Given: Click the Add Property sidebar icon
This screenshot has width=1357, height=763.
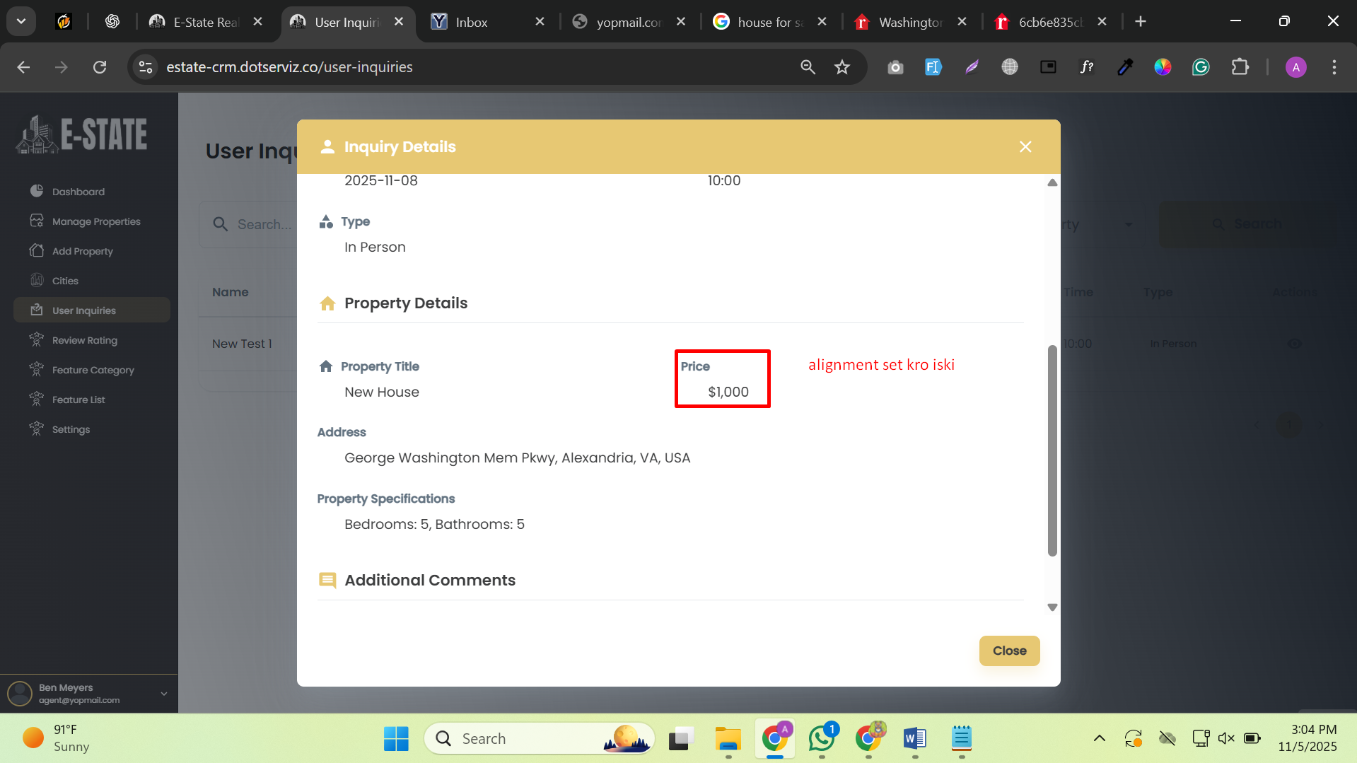Looking at the screenshot, I should click(37, 251).
